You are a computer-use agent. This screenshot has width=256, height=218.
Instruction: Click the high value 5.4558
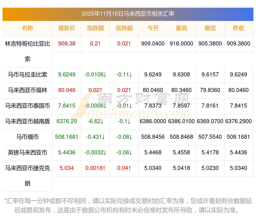(x=182, y=153)
